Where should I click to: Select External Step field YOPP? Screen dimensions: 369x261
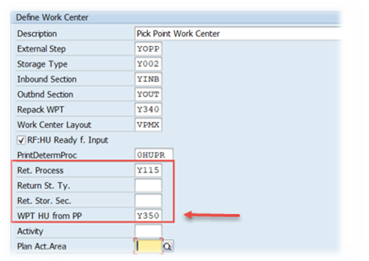click(x=148, y=49)
